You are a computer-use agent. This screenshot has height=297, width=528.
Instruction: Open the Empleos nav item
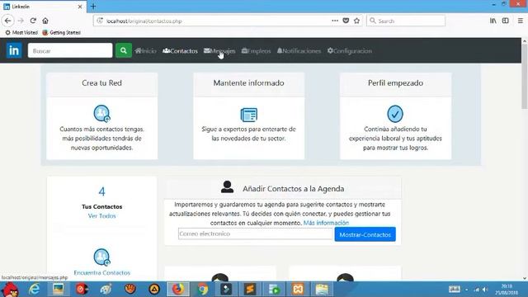tap(257, 51)
